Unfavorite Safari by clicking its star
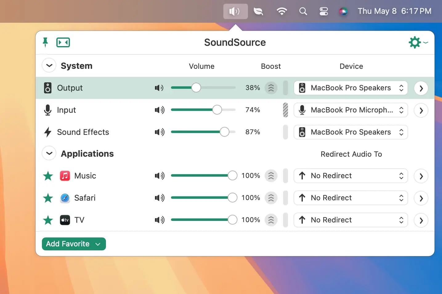 pos(48,198)
